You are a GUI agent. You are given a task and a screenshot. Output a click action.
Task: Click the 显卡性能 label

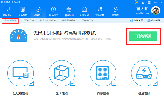[61, 93]
